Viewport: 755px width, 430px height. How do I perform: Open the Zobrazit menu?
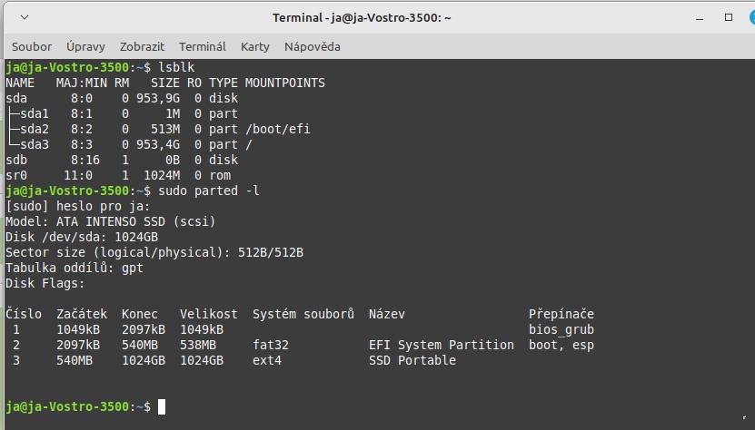(142, 46)
